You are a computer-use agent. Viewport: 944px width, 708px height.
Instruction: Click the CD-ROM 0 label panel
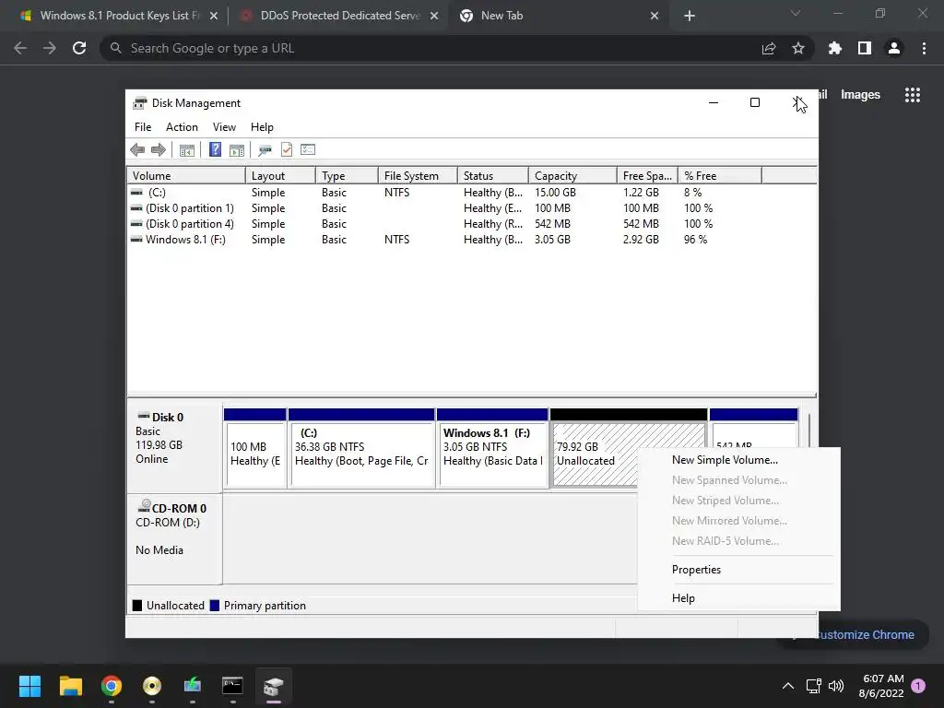click(174, 538)
